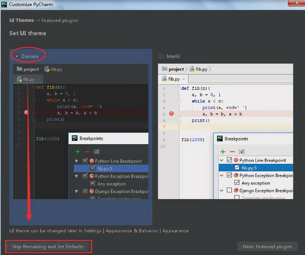Click Skip Remaining and Set Defaults button

[48, 246]
